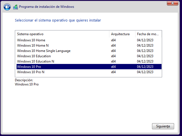Screen dimensions: 182x136
Task: Click x64 cell in Windows 10 Home N row
Action: (113, 46)
